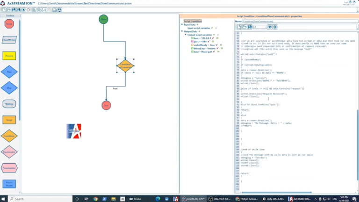Click the stop (circle) icon in the main toolbar
Screen dimensions: 359x202
coord(29,10)
